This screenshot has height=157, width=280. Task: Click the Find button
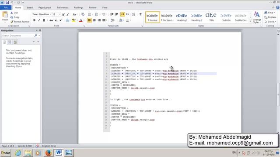269,13
